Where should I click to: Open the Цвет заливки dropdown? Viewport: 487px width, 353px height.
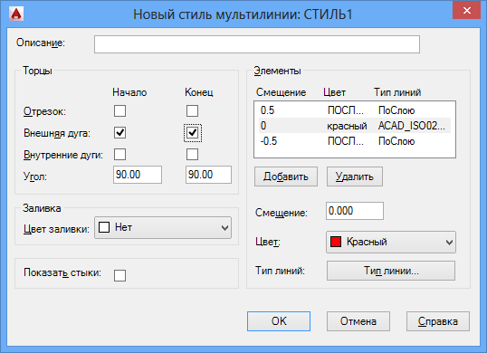point(163,227)
